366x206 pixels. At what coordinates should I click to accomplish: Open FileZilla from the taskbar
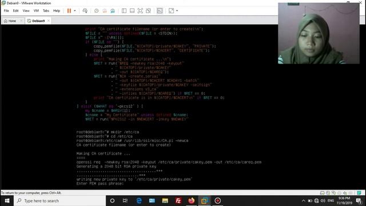coord(178,201)
